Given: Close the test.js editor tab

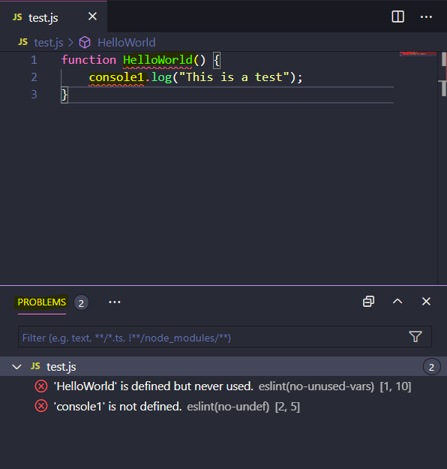Looking at the screenshot, I should coord(92,17).
